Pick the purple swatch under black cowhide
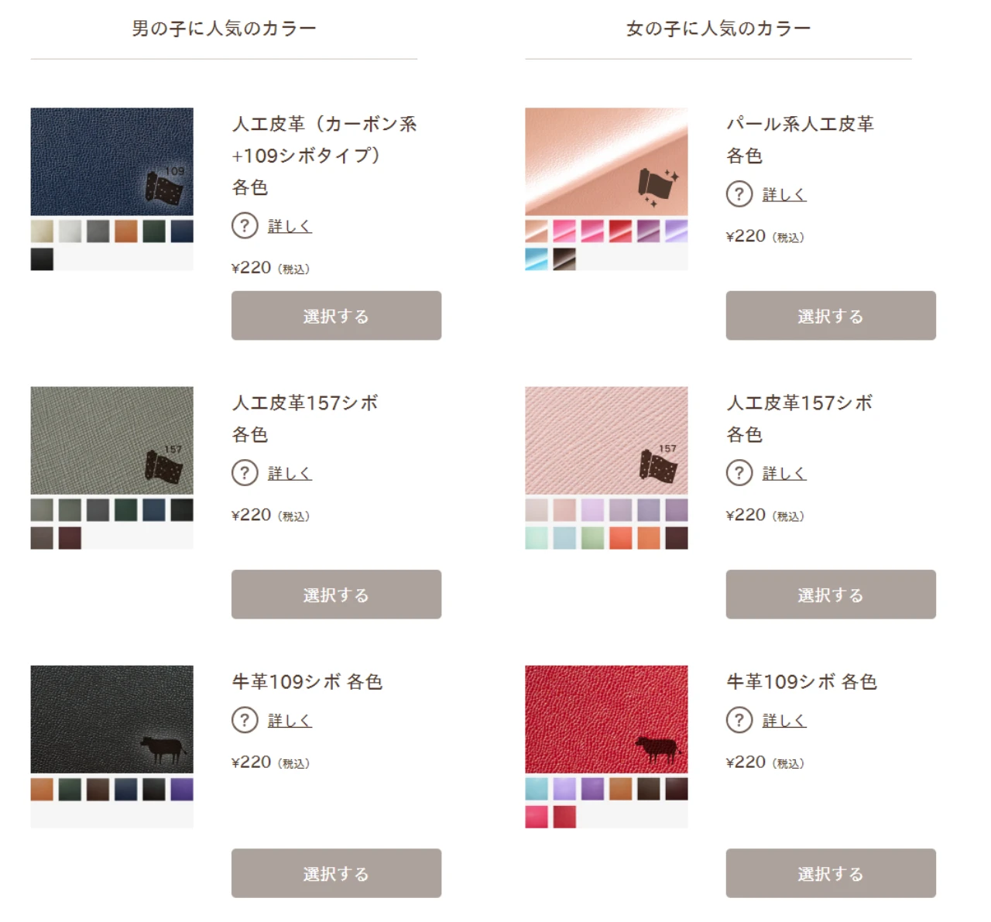This screenshot has height=922, width=991. click(182, 789)
